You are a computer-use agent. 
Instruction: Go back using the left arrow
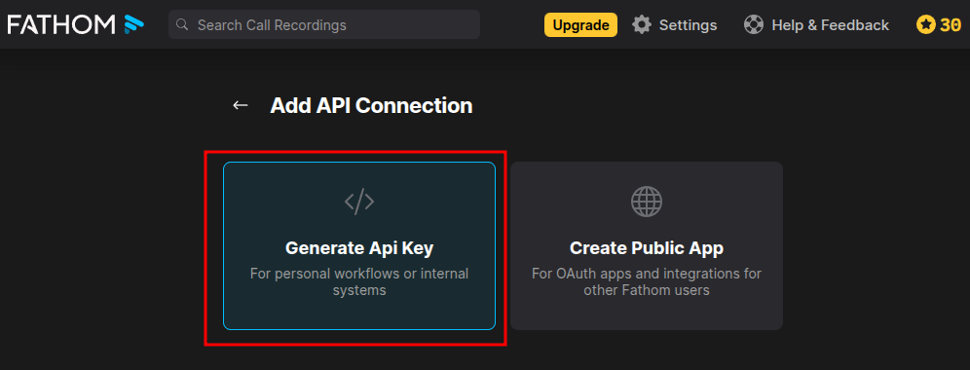[x=240, y=106]
